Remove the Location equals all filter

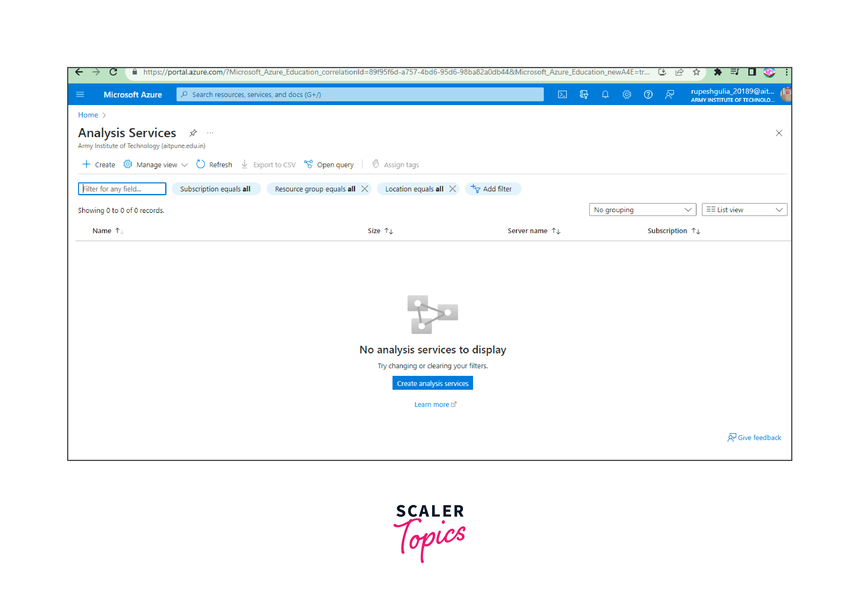coord(453,189)
